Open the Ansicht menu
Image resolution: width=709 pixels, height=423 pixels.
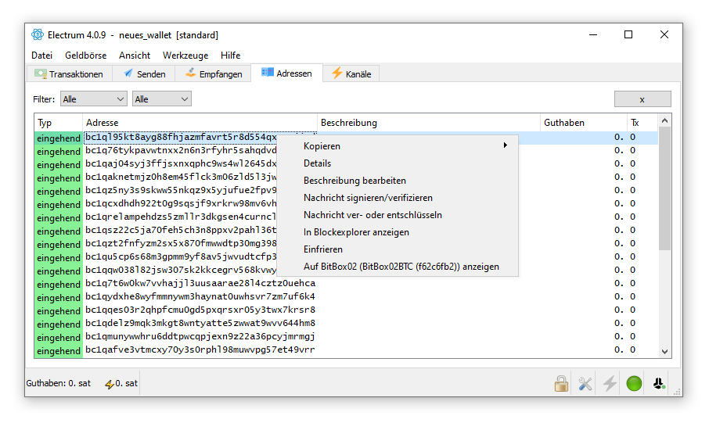coord(135,56)
